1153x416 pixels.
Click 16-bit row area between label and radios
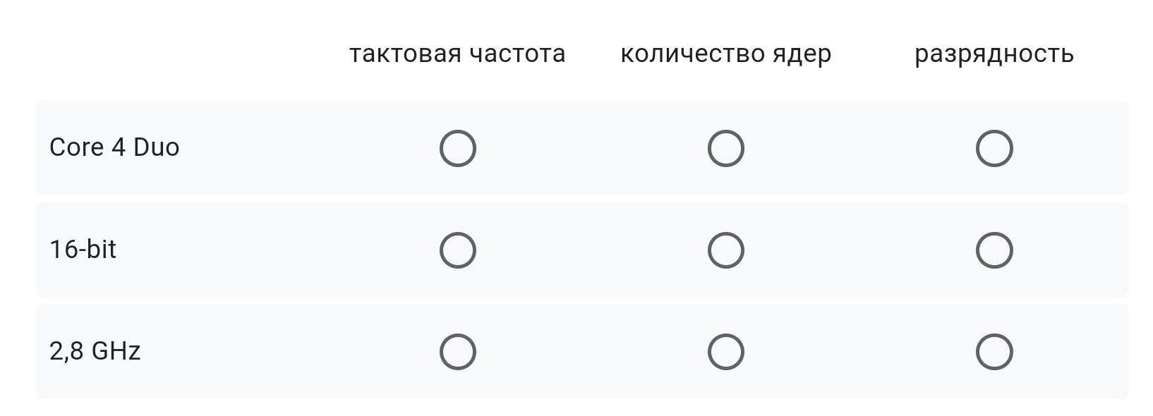pos(282,250)
